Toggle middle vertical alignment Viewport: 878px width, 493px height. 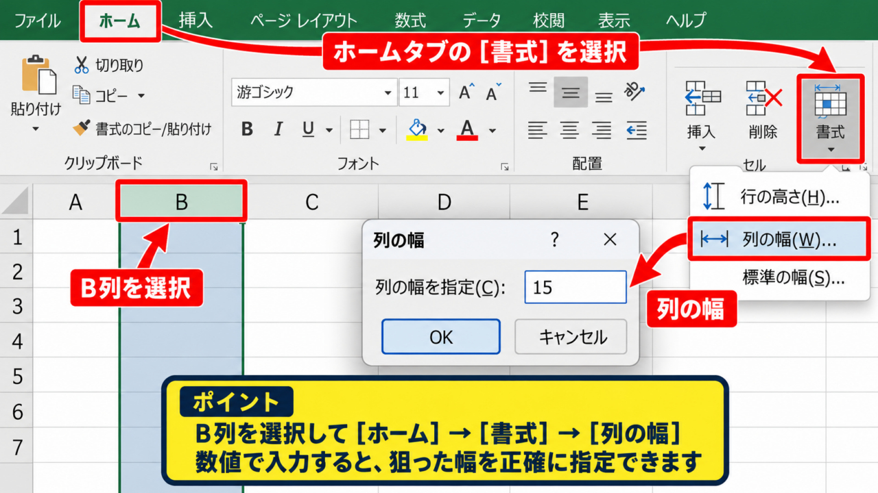[x=571, y=92]
